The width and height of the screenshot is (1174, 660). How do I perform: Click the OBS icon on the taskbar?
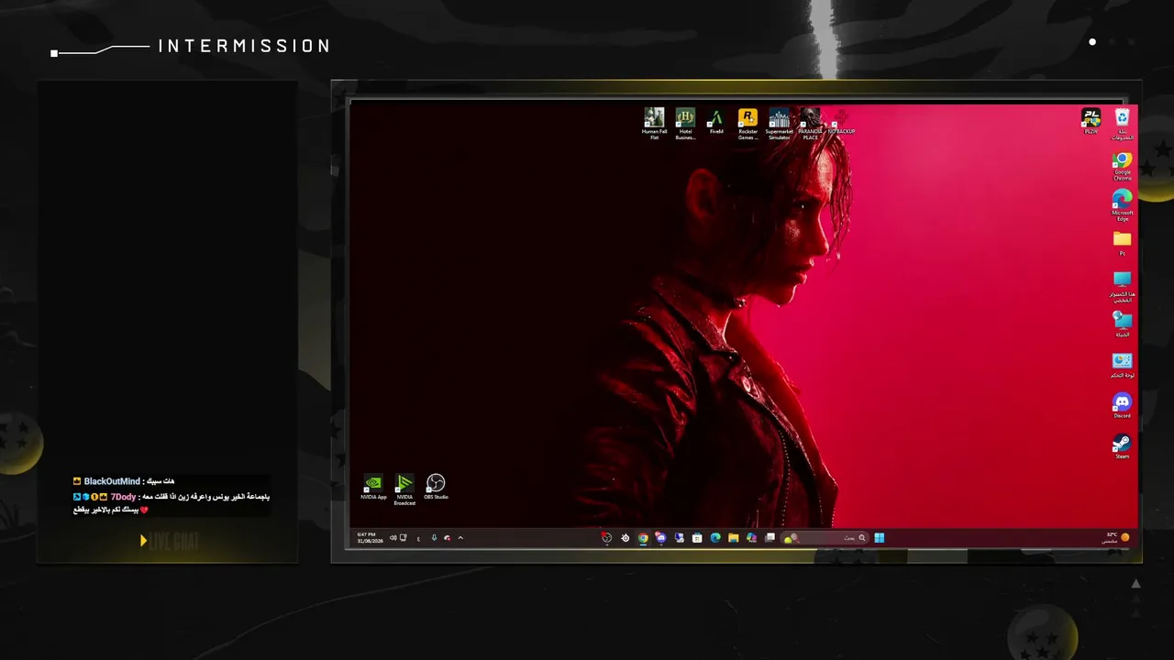pyautogui.click(x=606, y=538)
